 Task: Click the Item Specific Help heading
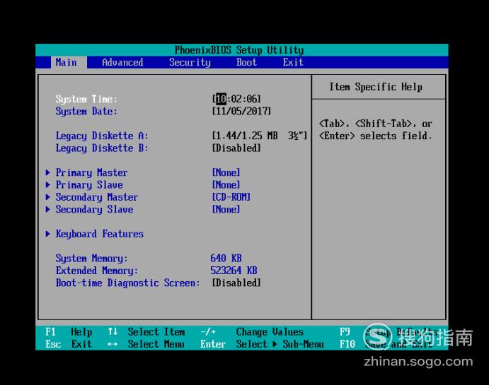[376, 87]
